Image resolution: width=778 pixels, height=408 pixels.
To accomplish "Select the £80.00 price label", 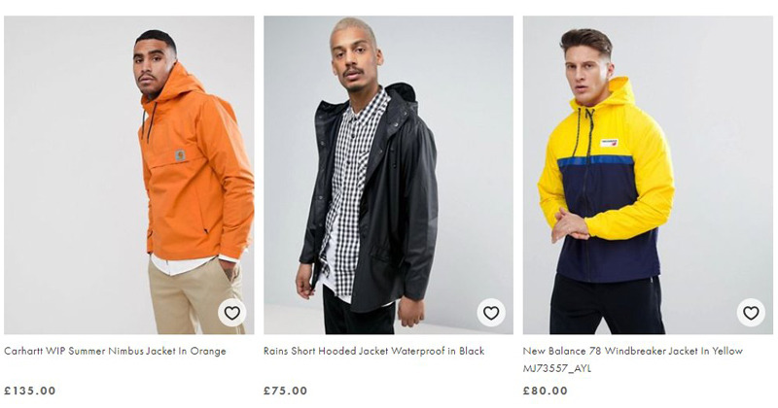I will [x=545, y=391].
